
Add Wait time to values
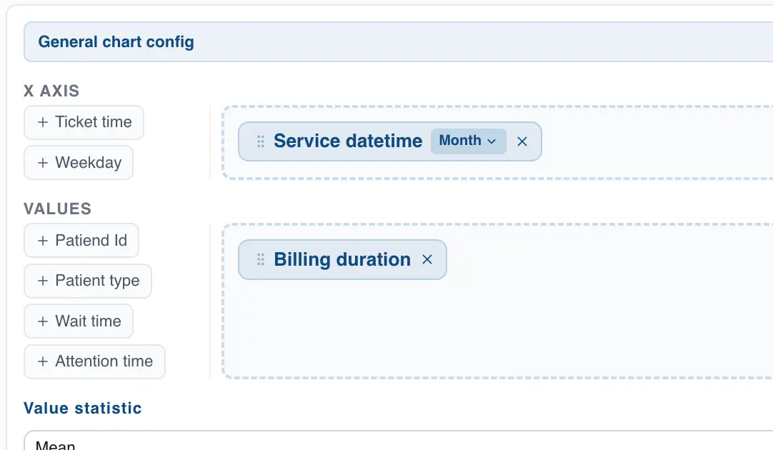pos(88,321)
